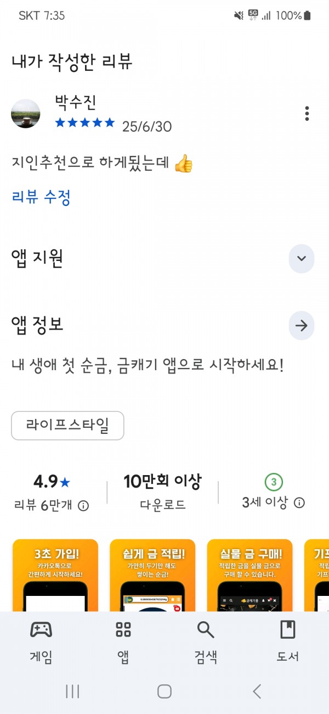
Task: Tap the info icon next to 리뷰 6만개
Action: pos(83,506)
